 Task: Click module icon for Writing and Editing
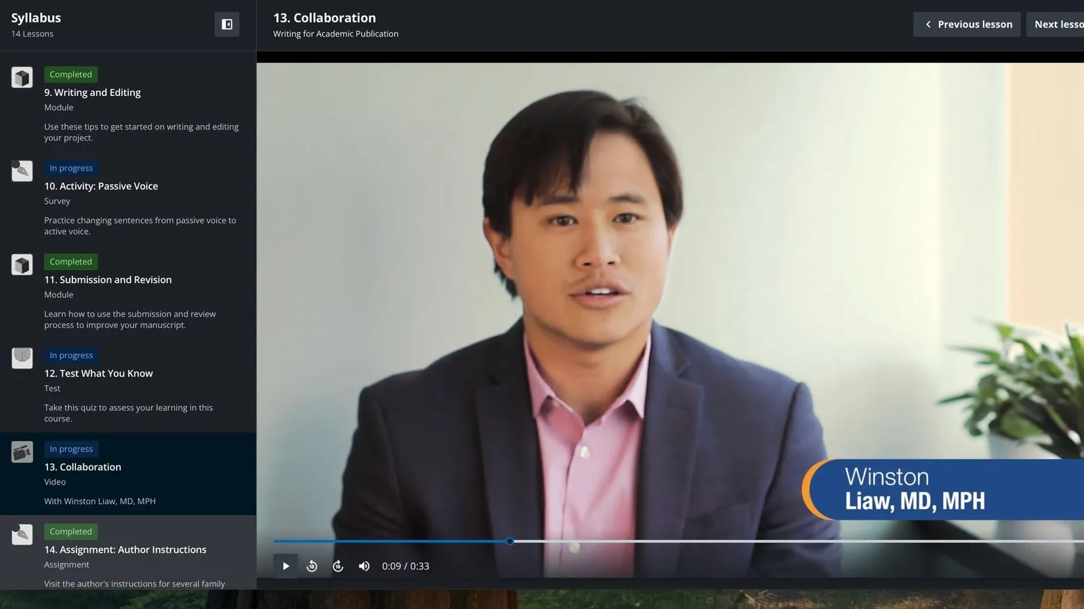22,78
